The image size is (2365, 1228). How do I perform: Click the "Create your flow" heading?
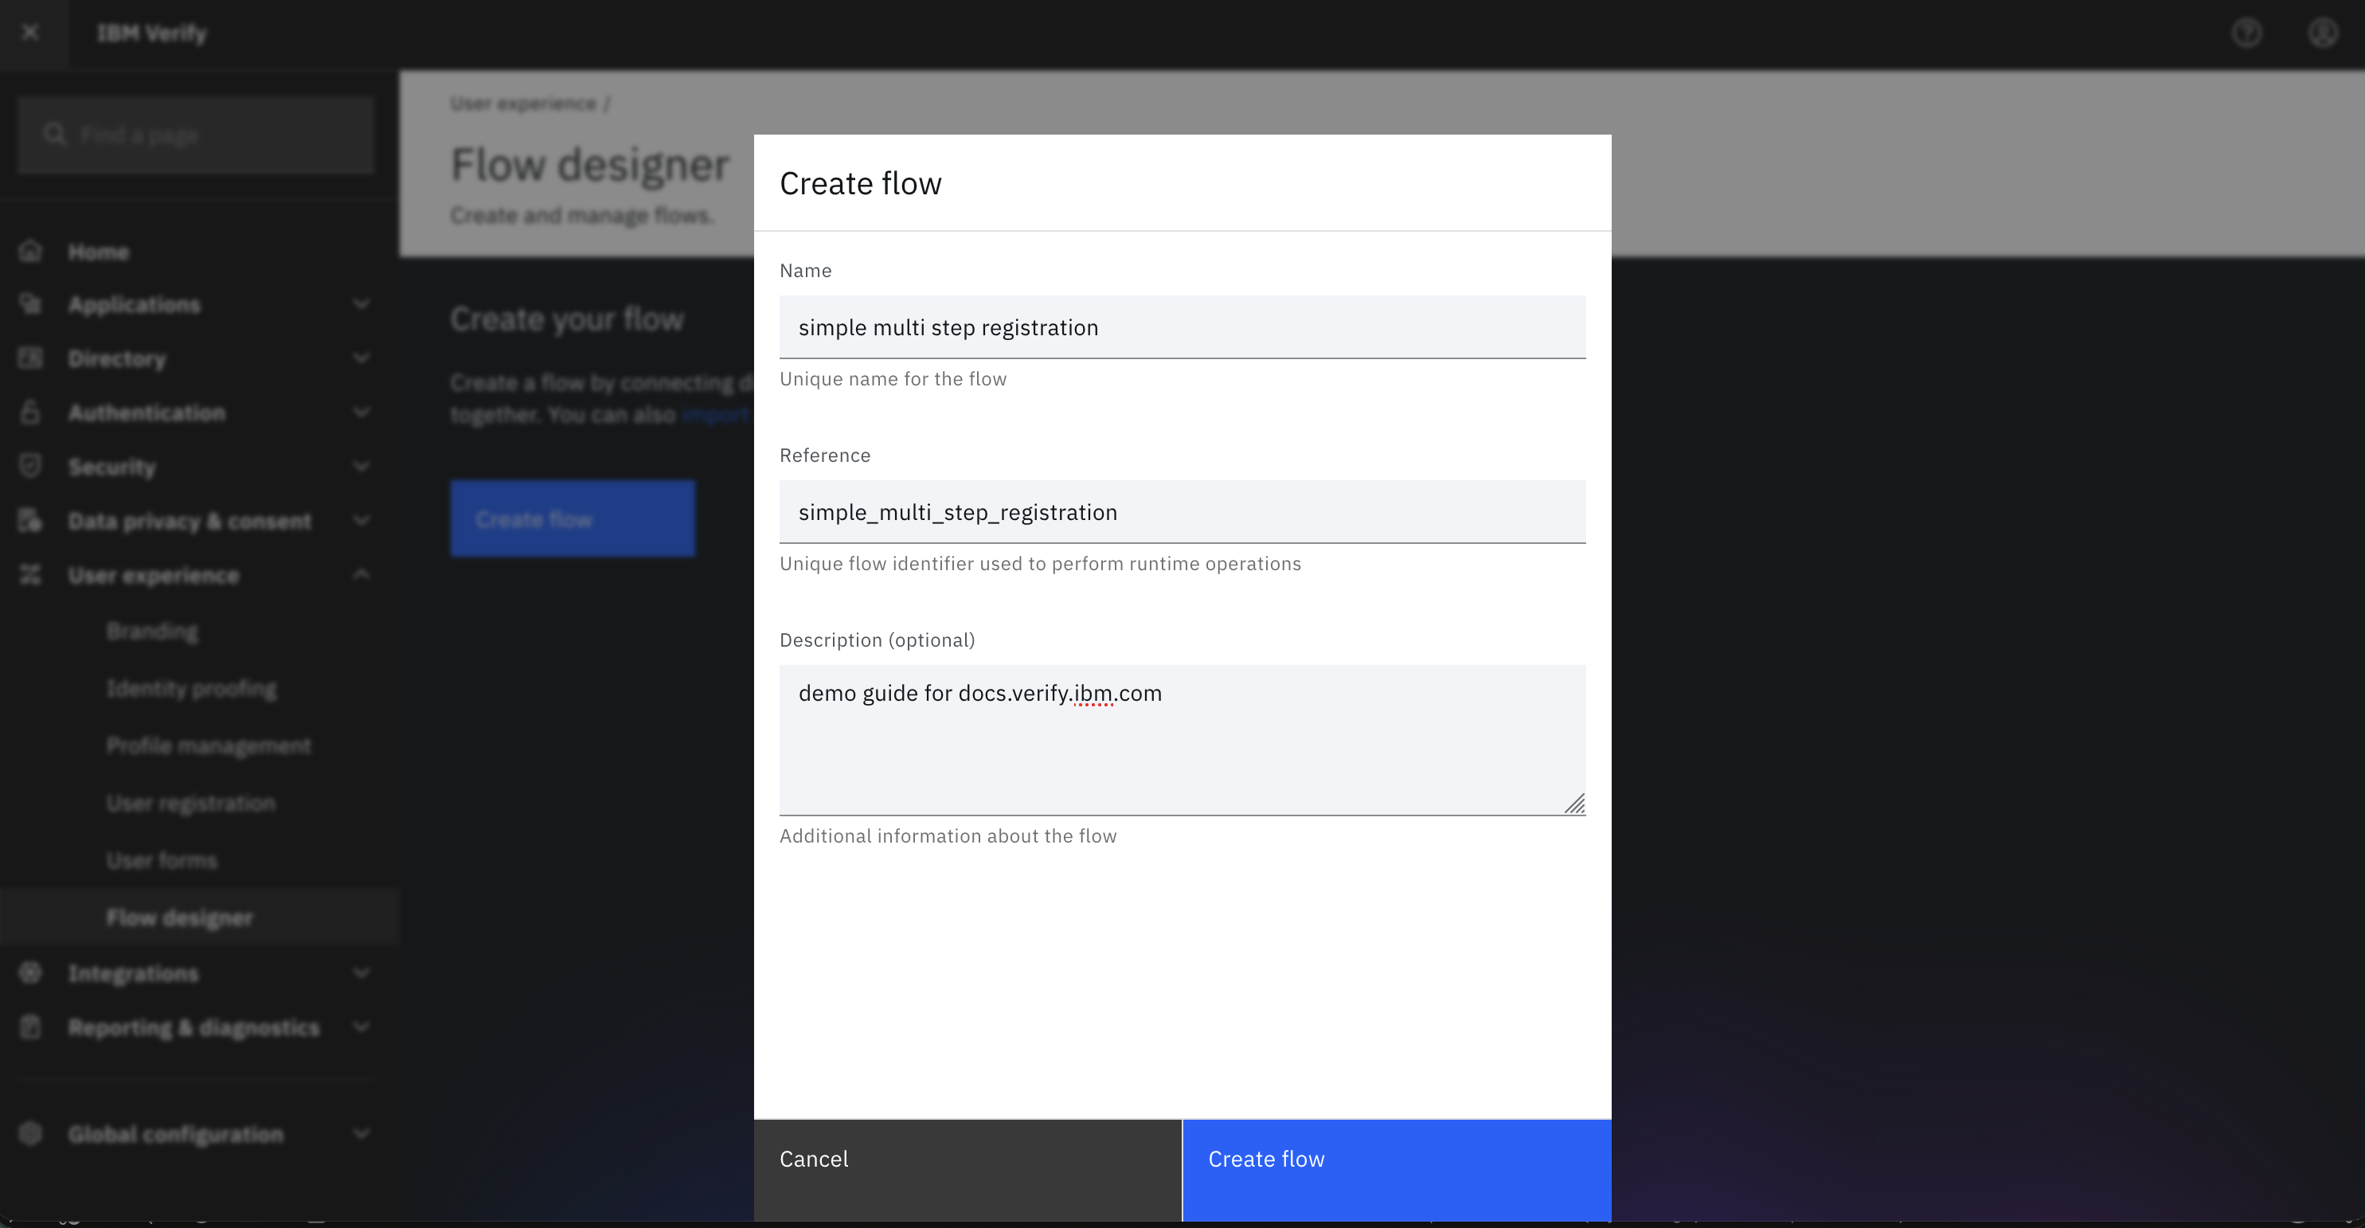click(566, 319)
